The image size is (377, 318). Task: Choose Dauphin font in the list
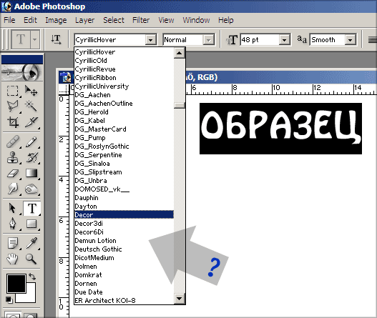tap(124, 198)
